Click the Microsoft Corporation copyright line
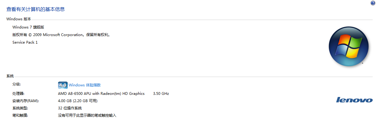Screen dimensions: 376x120 click(x=61, y=35)
